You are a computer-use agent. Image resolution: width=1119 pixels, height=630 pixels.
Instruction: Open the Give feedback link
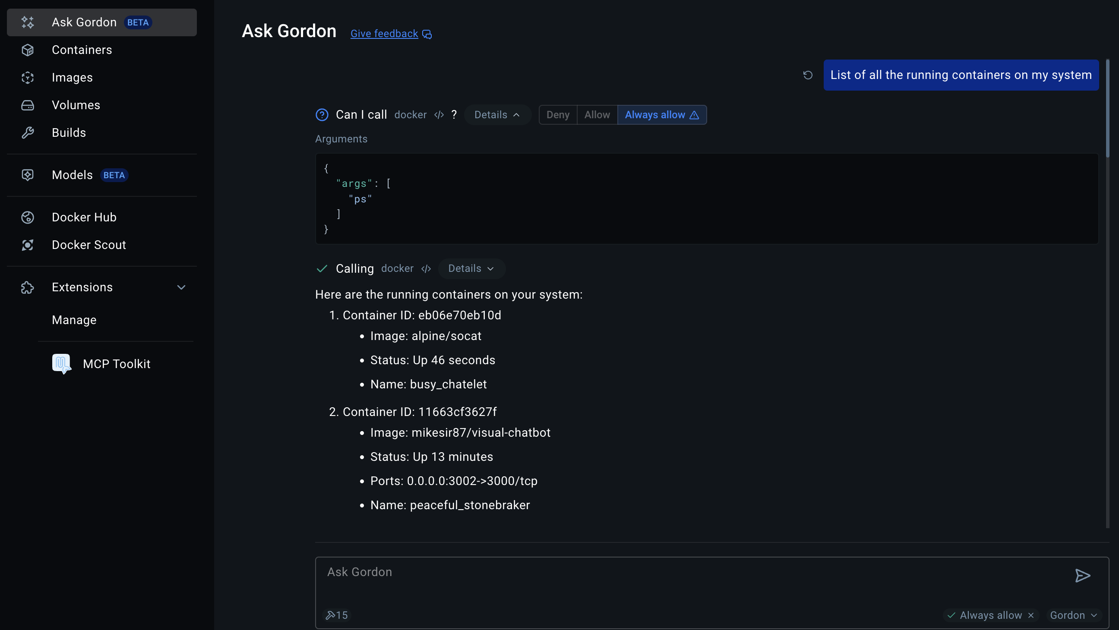pyautogui.click(x=384, y=34)
